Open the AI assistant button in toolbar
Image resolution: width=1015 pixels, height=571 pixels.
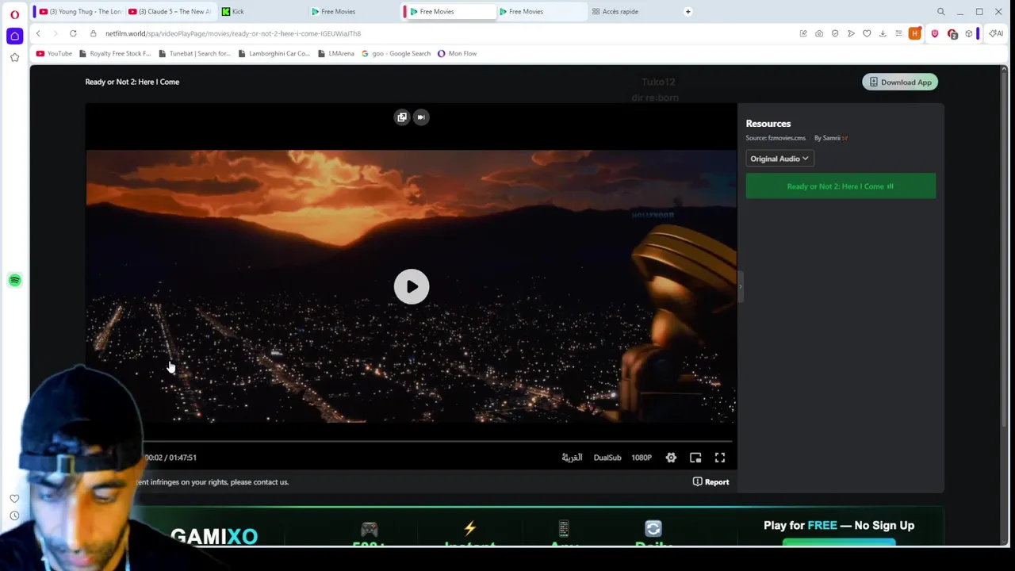pyautogui.click(x=996, y=33)
